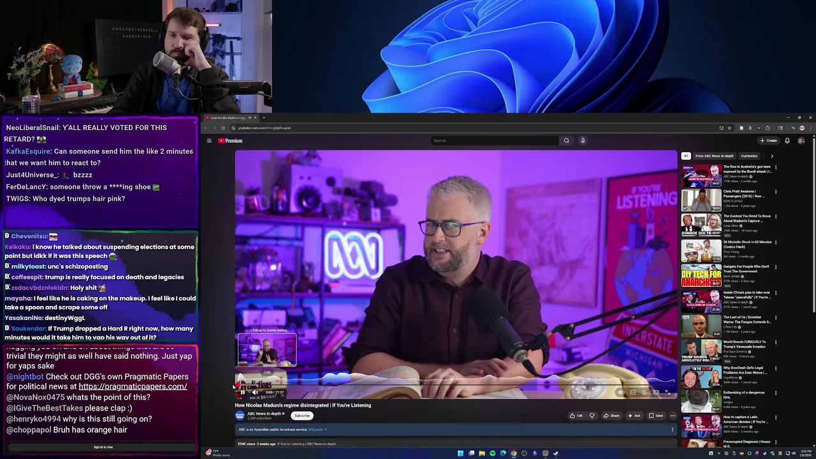
Task: Save the video to a playlist
Action: click(656, 416)
